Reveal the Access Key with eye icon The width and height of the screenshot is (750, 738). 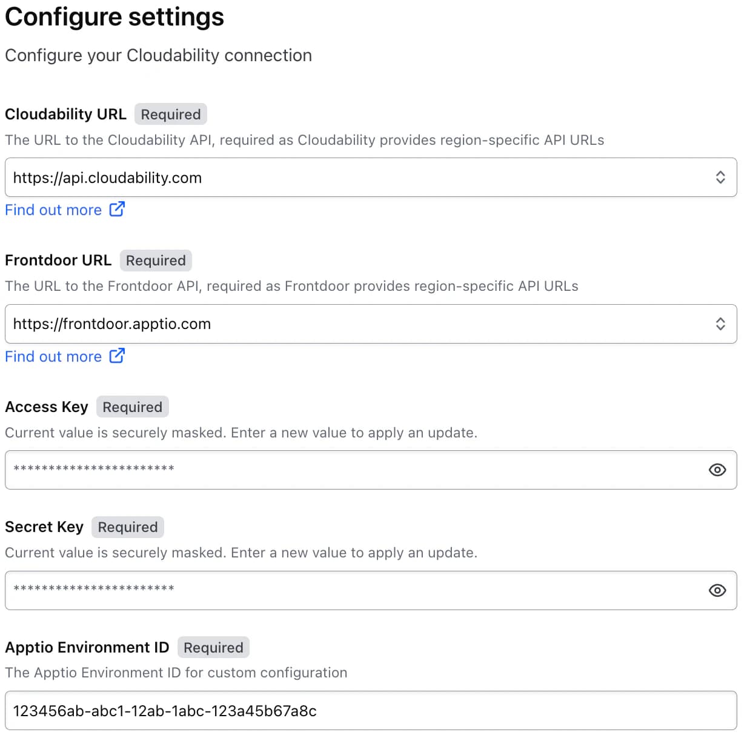coord(717,470)
